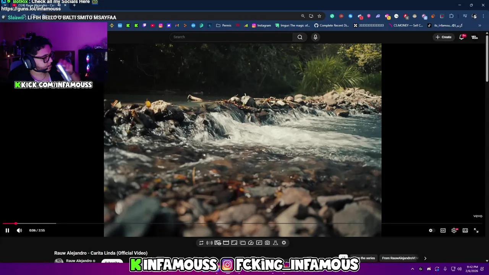Toggle closed captions CC button
This screenshot has height=275, width=489.
(x=443, y=230)
